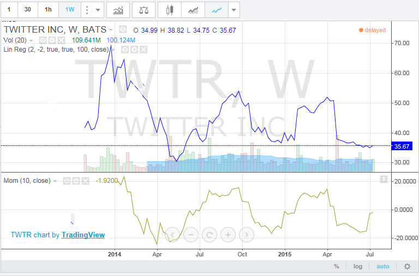Viewport: 419px width, 276px height.
Task: Hide the Mom (10, close) indicator
Action: click(67, 181)
